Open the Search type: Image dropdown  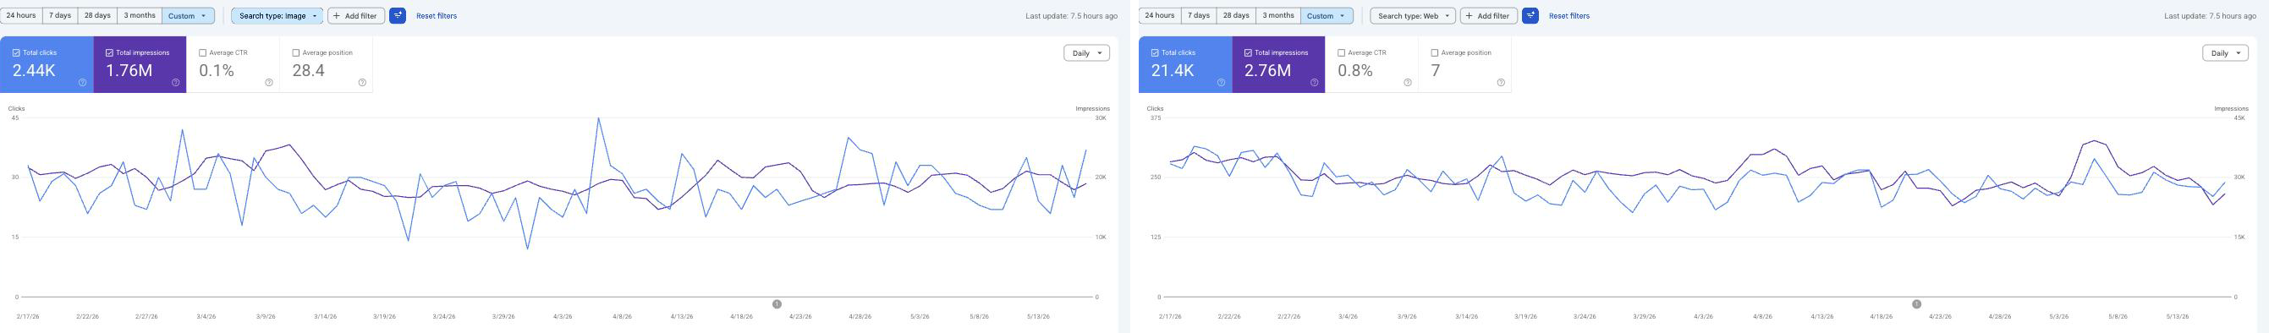click(x=277, y=16)
